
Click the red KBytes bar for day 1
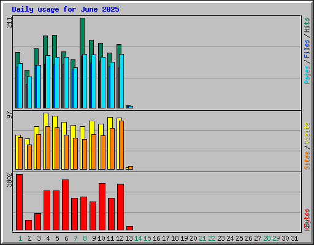click(19, 202)
